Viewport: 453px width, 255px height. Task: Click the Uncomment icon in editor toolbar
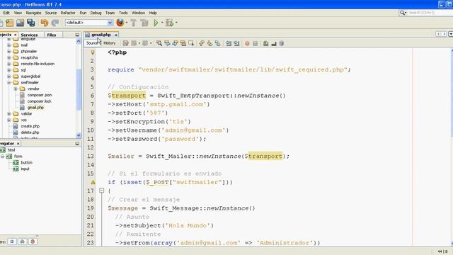tap(274, 43)
